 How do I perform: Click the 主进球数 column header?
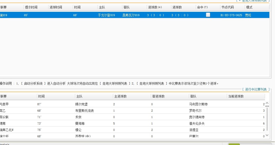120,96
